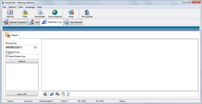Click 'Demo' in the status bar
The width and height of the screenshot is (202, 104).
(x=122, y=101)
